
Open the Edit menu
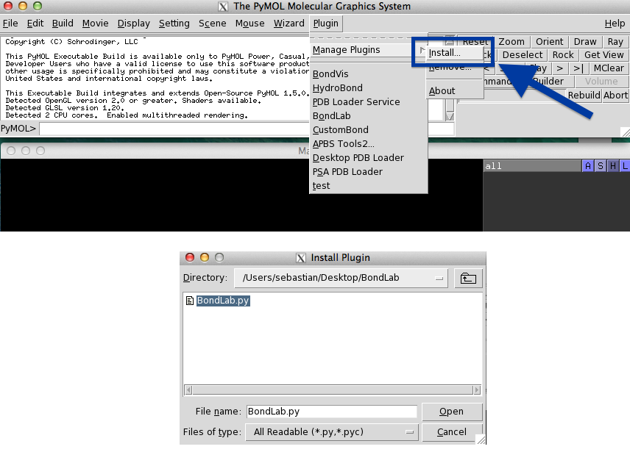35,24
